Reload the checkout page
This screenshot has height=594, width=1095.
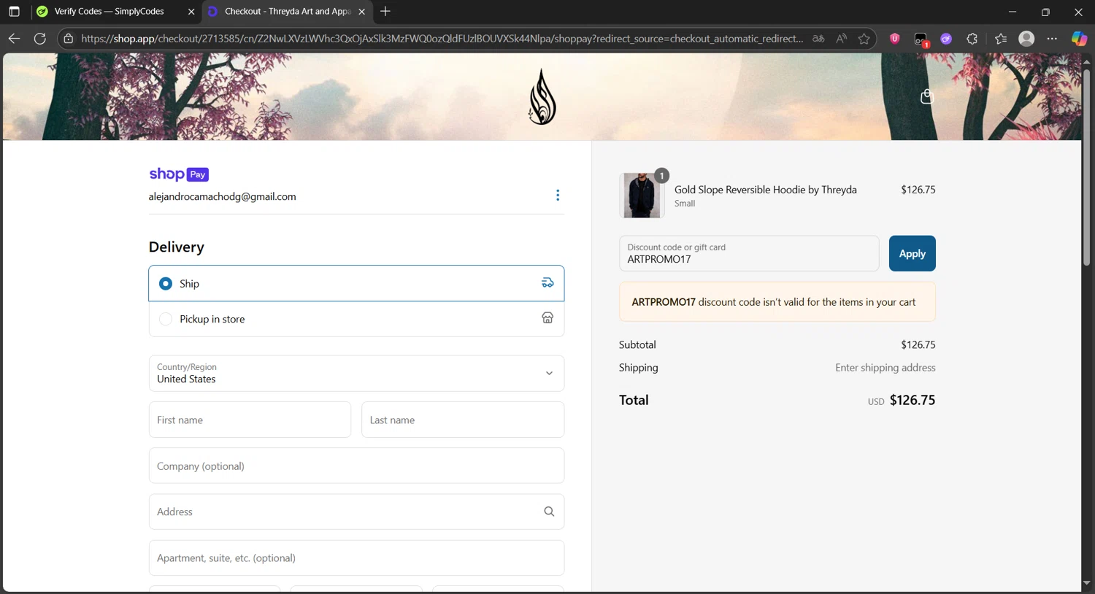coord(40,39)
